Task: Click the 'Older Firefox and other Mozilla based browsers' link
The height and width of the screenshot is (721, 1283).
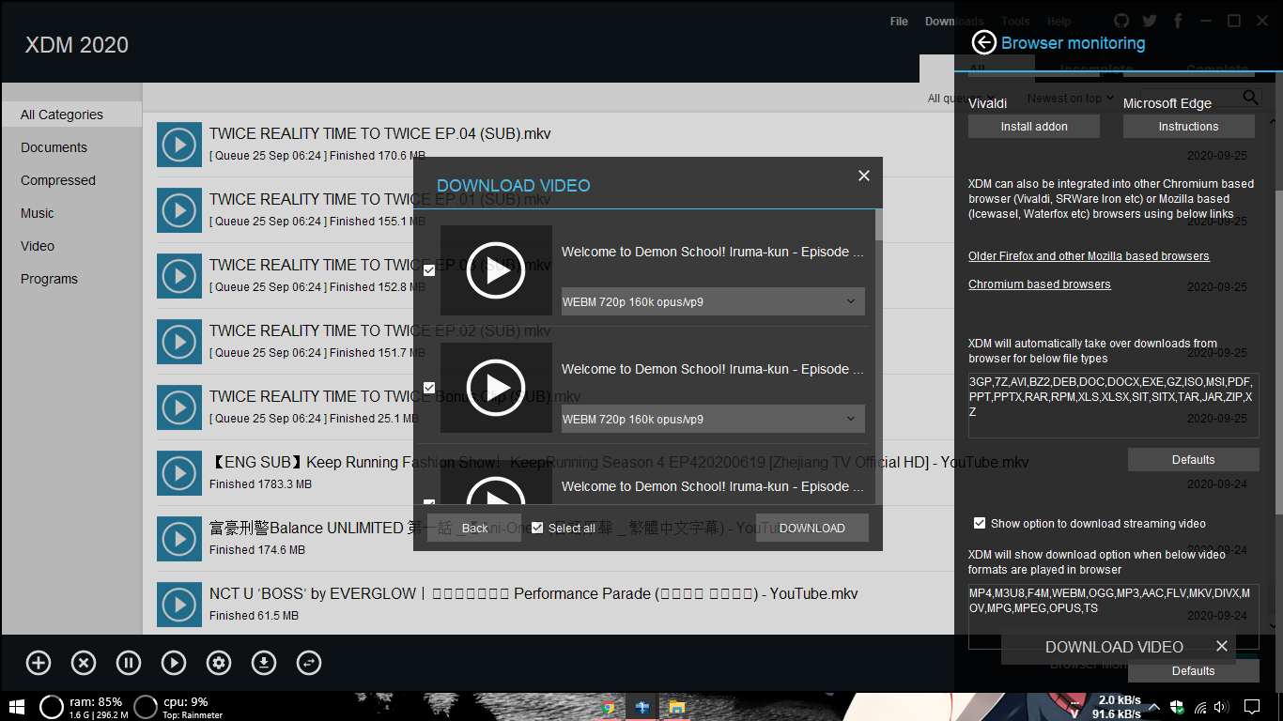Action: point(1090,255)
